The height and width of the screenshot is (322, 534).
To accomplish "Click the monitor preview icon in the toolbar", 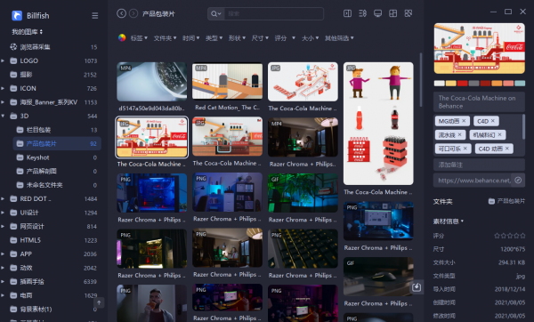I will click(x=377, y=13).
